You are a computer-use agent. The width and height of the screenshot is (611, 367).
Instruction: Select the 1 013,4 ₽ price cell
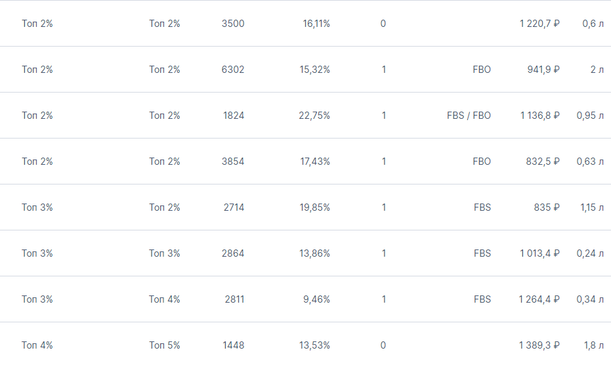539,253
